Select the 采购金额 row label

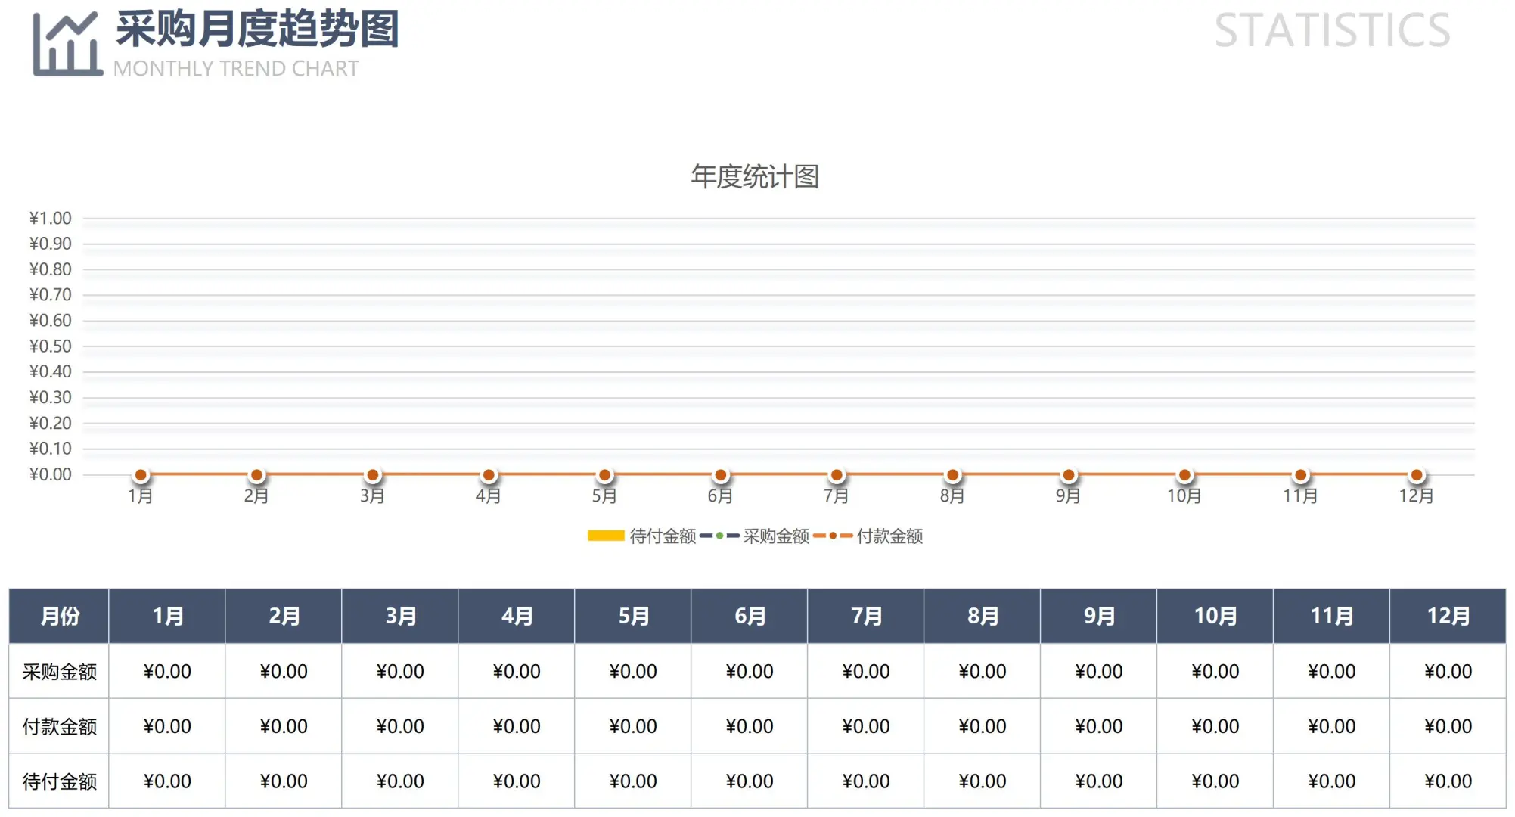coord(59,670)
